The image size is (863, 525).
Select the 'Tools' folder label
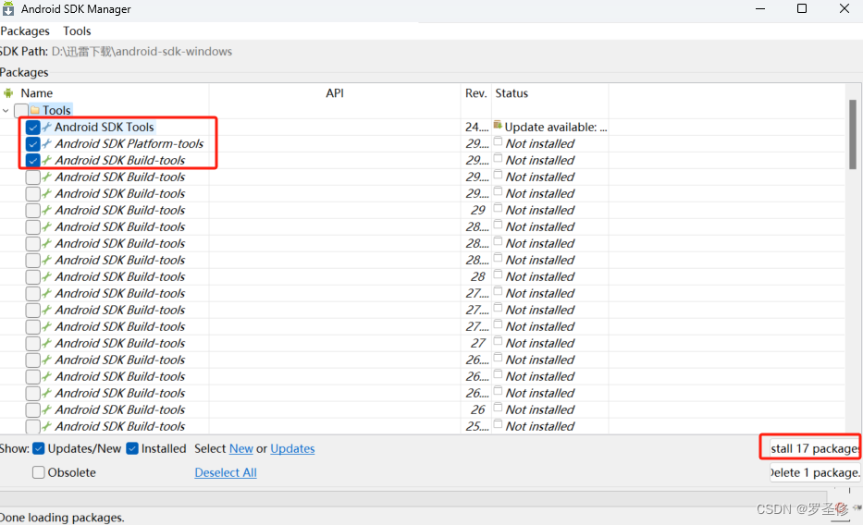[x=56, y=111]
